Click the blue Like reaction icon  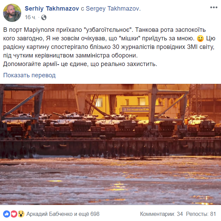tap(6, 214)
